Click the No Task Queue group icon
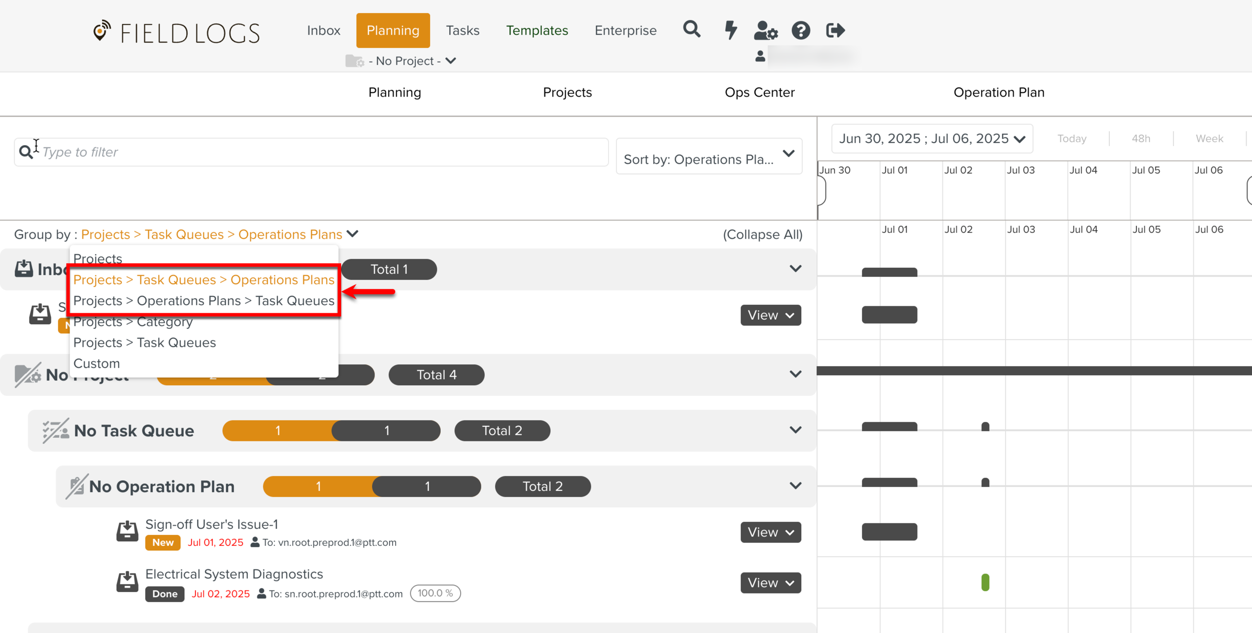Screen dimensions: 1252x633 pyautogui.click(x=56, y=431)
